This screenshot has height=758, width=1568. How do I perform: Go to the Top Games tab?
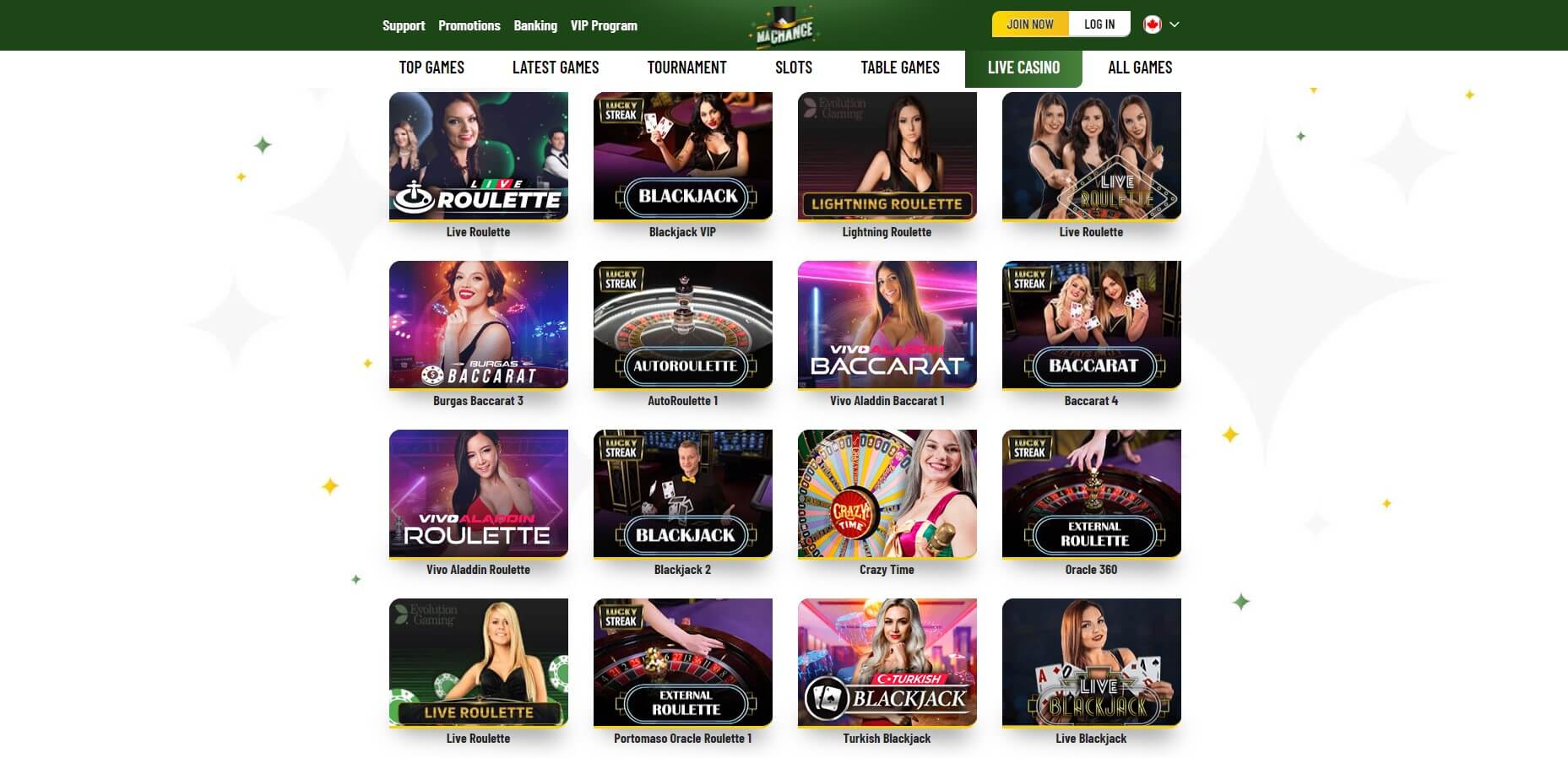[431, 68]
